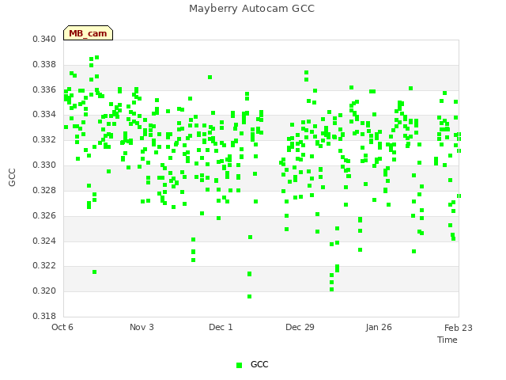Viewport: 506px width, 380px height.
Task: Click the GCC legend text label
Action: (259, 364)
